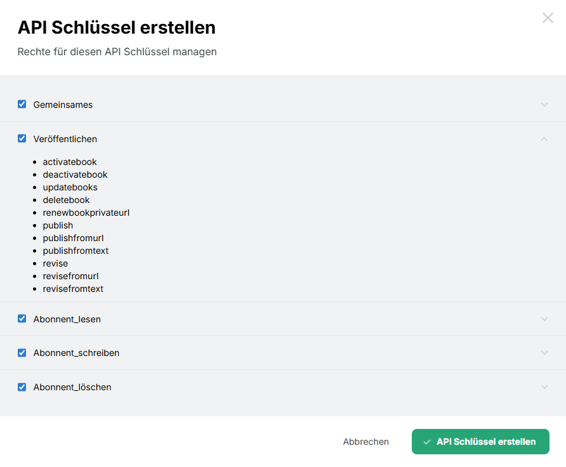Screen dimensions: 566x467
Task: Select the deletebook list entry
Action: click(66, 200)
